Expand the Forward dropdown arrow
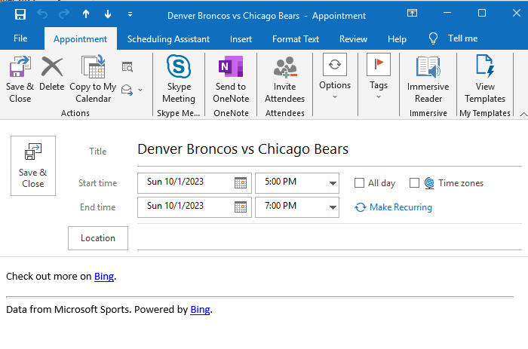The image size is (528, 349). pyautogui.click(x=140, y=90)
